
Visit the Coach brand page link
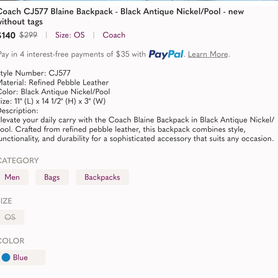(114, 35)
